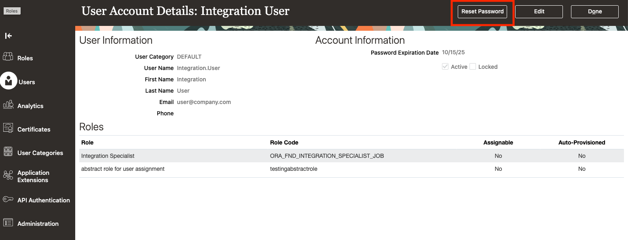The width and height of the screenshot is (628, 240).
Task: Click the Done button
Action: pos(594,12)
